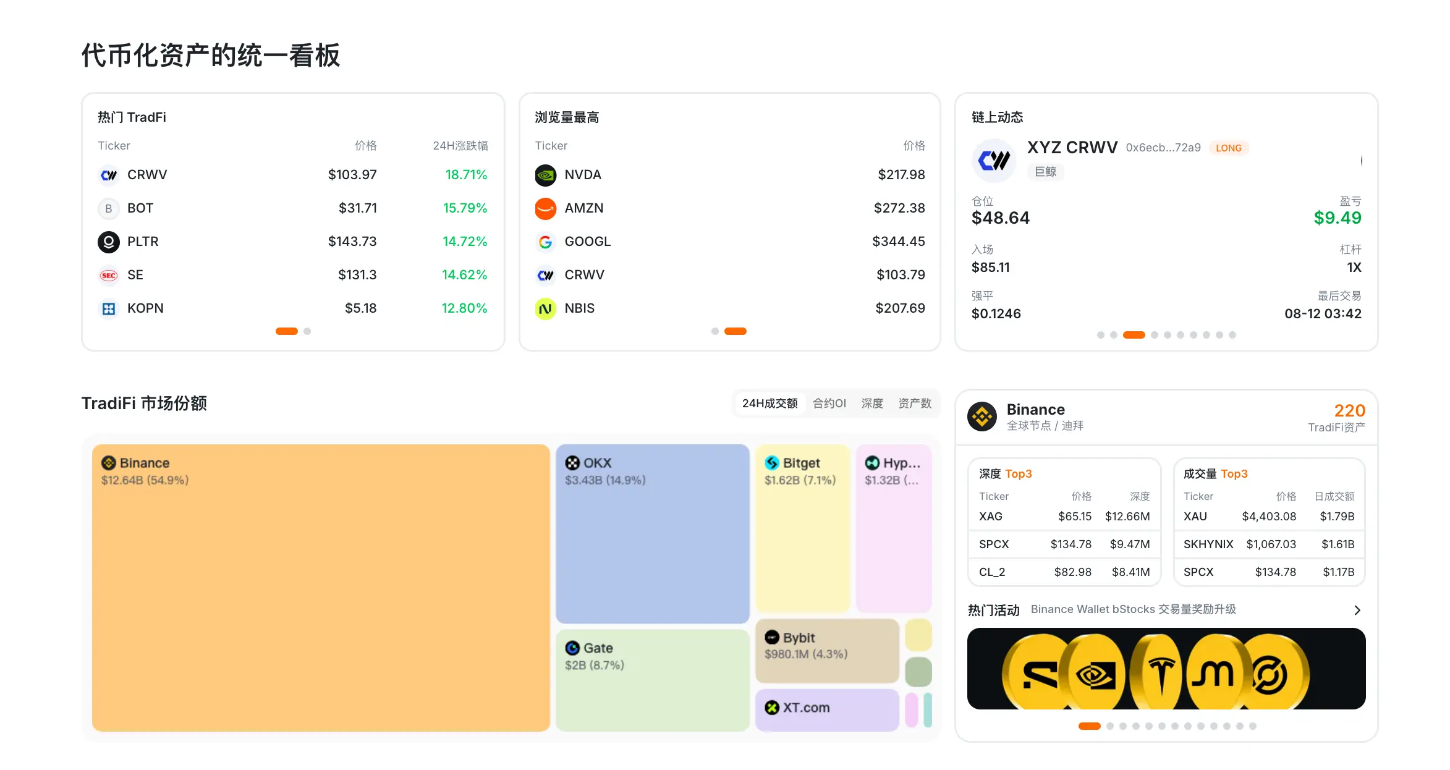This screenshot has width=1450, height=770.
Task: Click the CRWV logo in the hot TradFi list
Action: pos(109,176)
